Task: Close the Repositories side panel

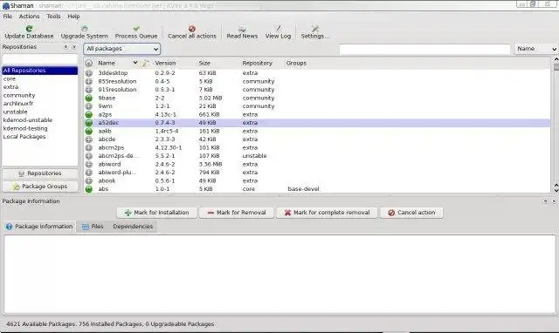Action: click(73, 47)
